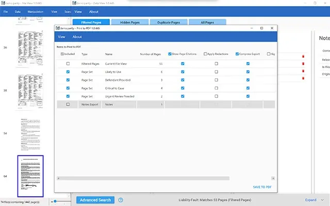Click the Expand link
This screenshot has height=206, width=330.
click(310, 200)
